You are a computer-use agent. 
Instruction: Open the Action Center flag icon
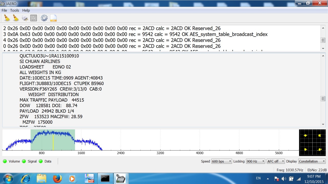click(x=276, y=179)
